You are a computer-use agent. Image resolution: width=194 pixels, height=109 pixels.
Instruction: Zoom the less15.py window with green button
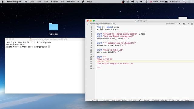(94, 21)
